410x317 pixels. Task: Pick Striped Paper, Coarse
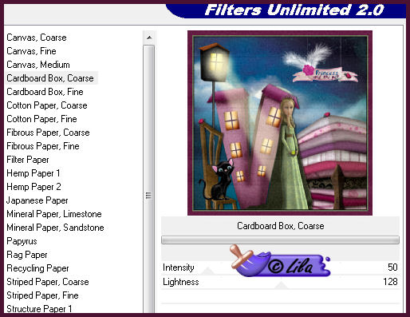[48, 282]
